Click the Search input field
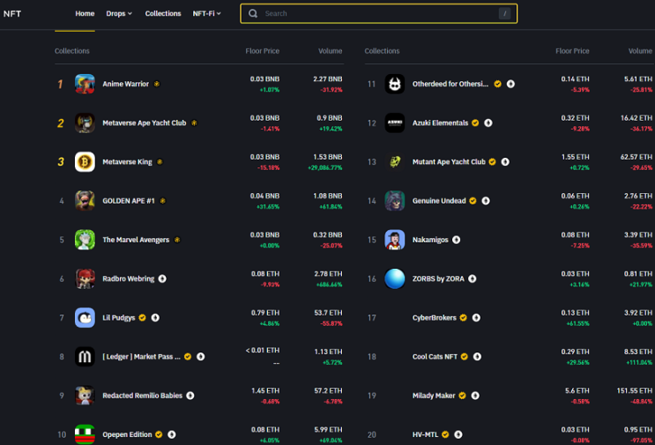 click(x=378, y=13)
